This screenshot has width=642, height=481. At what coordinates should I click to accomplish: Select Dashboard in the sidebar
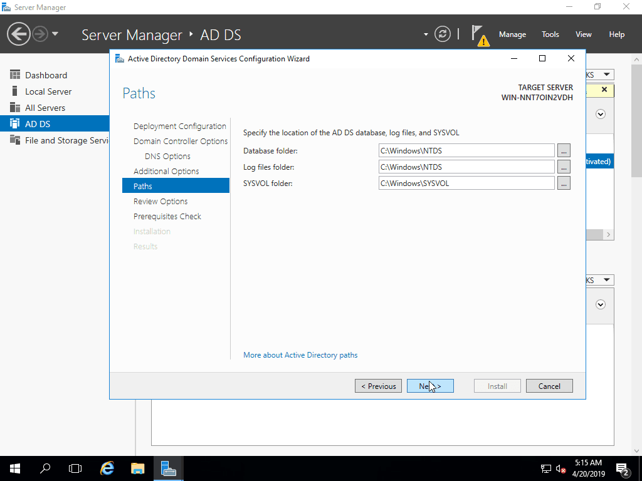(55, 75)
